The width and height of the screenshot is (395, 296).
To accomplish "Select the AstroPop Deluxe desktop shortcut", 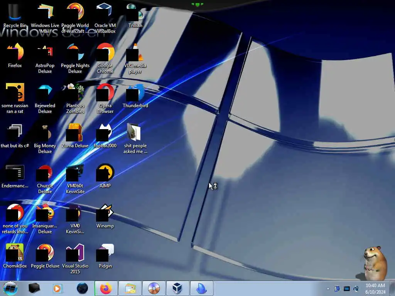I will pos(45,59).
